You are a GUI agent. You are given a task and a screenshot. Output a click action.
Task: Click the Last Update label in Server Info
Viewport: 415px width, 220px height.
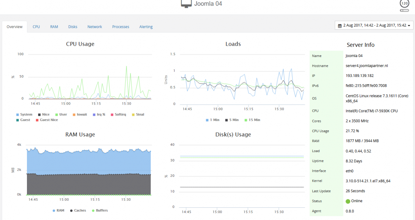pos(321,191)
